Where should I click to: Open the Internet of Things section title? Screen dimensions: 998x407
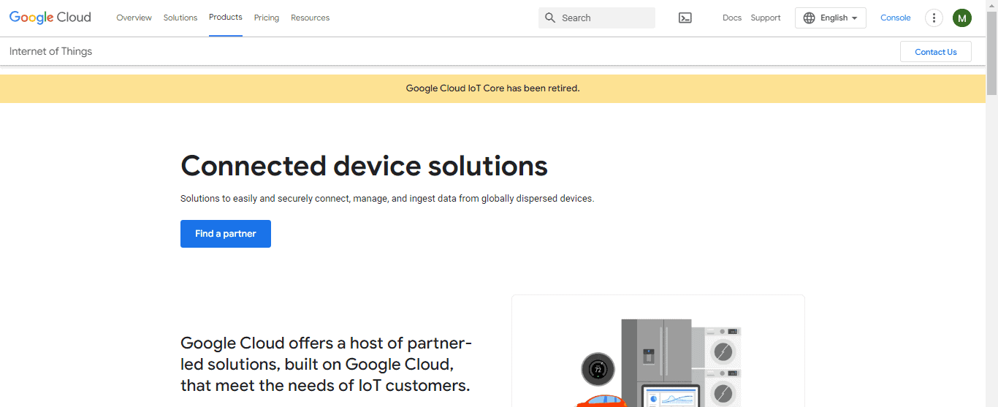tap(50, 51)
